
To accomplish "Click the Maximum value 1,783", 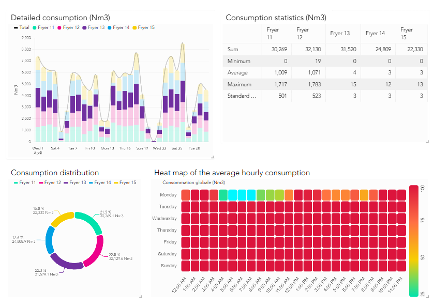I will point(315,84).
